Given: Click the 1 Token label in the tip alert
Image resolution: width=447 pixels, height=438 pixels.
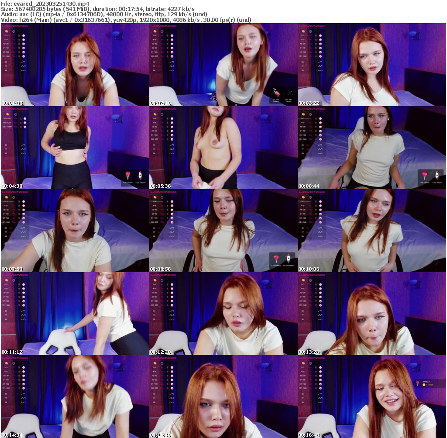Looking at the screenshot, I should pyautogui.click(x=430, y=385).
